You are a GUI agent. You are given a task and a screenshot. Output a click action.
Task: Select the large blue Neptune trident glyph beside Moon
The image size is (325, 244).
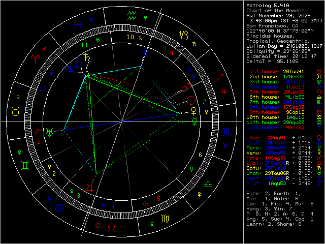(x=71, y=69)
